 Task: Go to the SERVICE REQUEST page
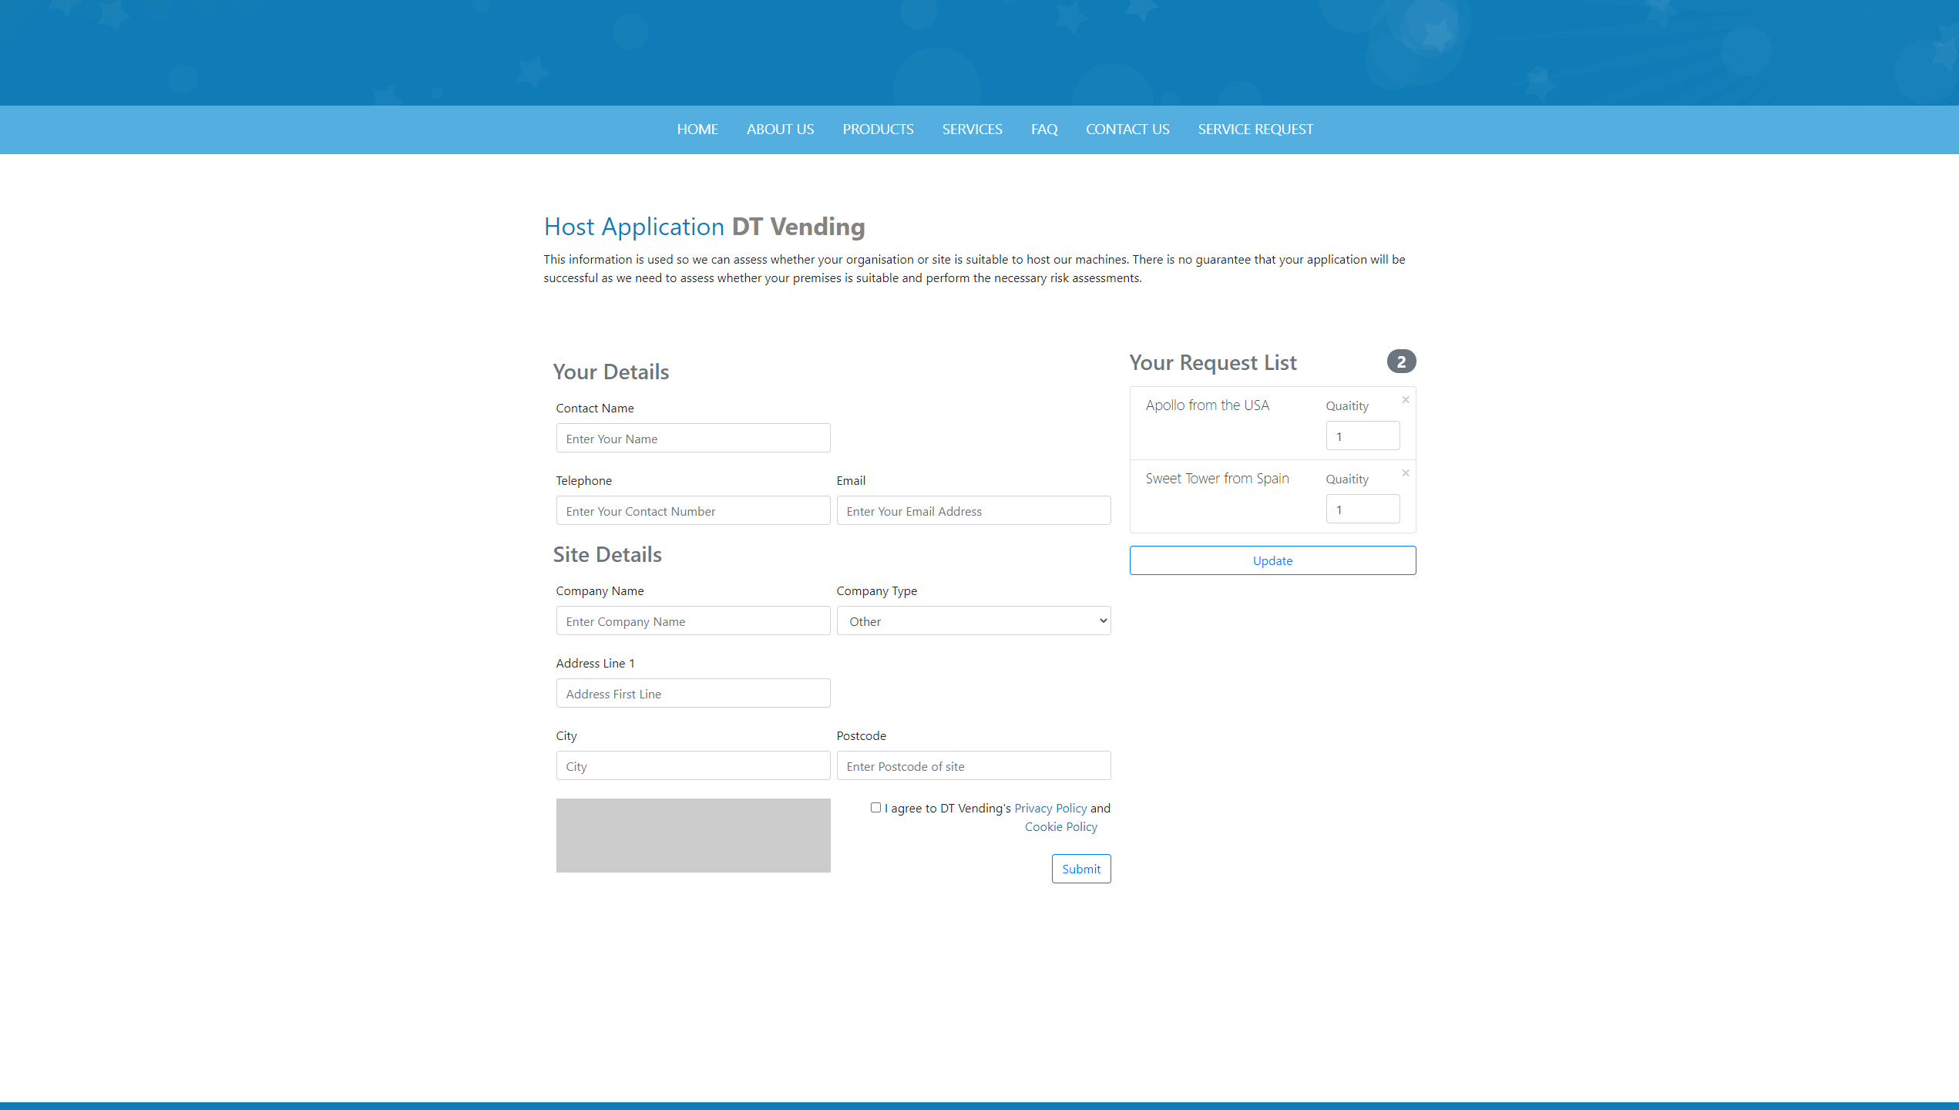(x=1255, y=129)
